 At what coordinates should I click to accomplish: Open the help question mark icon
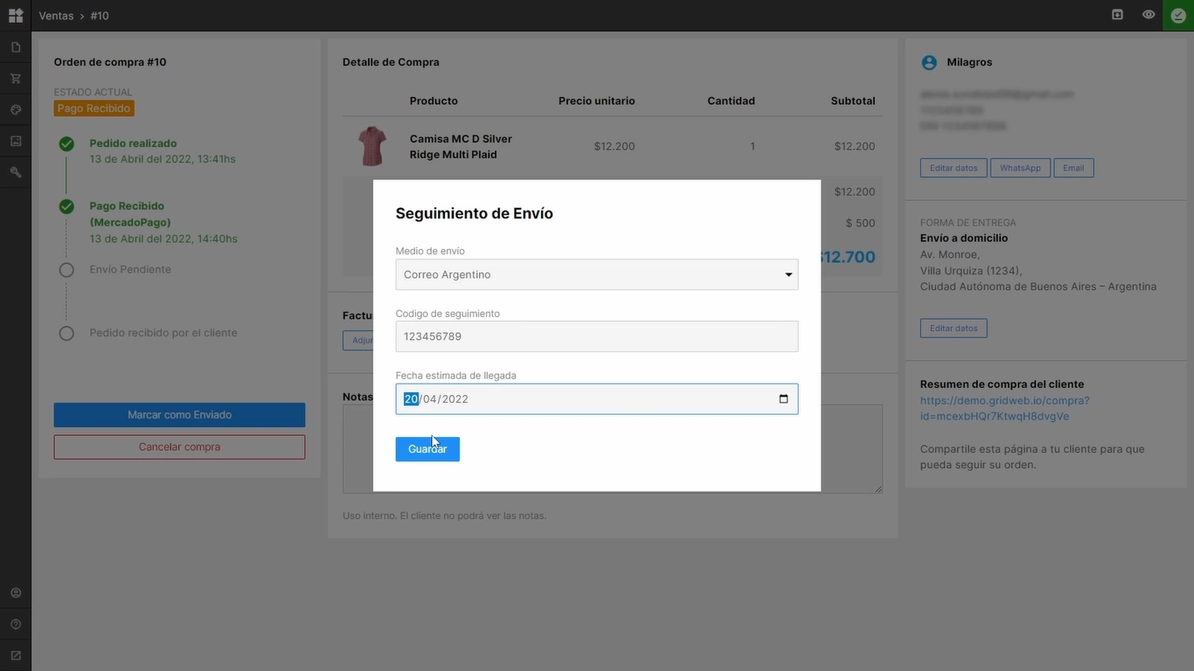click(16, 625)
